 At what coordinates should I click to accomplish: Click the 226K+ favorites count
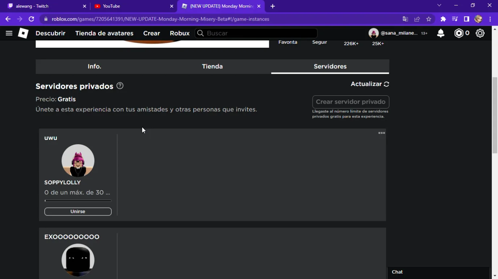(x=351, y=44)
